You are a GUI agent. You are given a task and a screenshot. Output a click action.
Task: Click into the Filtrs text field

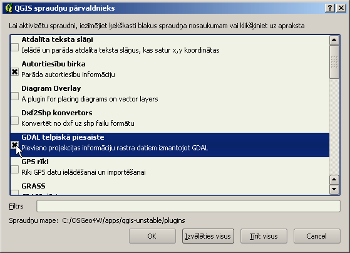coord(188,206)
